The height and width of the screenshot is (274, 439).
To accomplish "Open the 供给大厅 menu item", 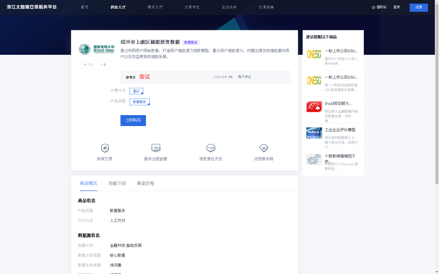I will tap(118, 7).
